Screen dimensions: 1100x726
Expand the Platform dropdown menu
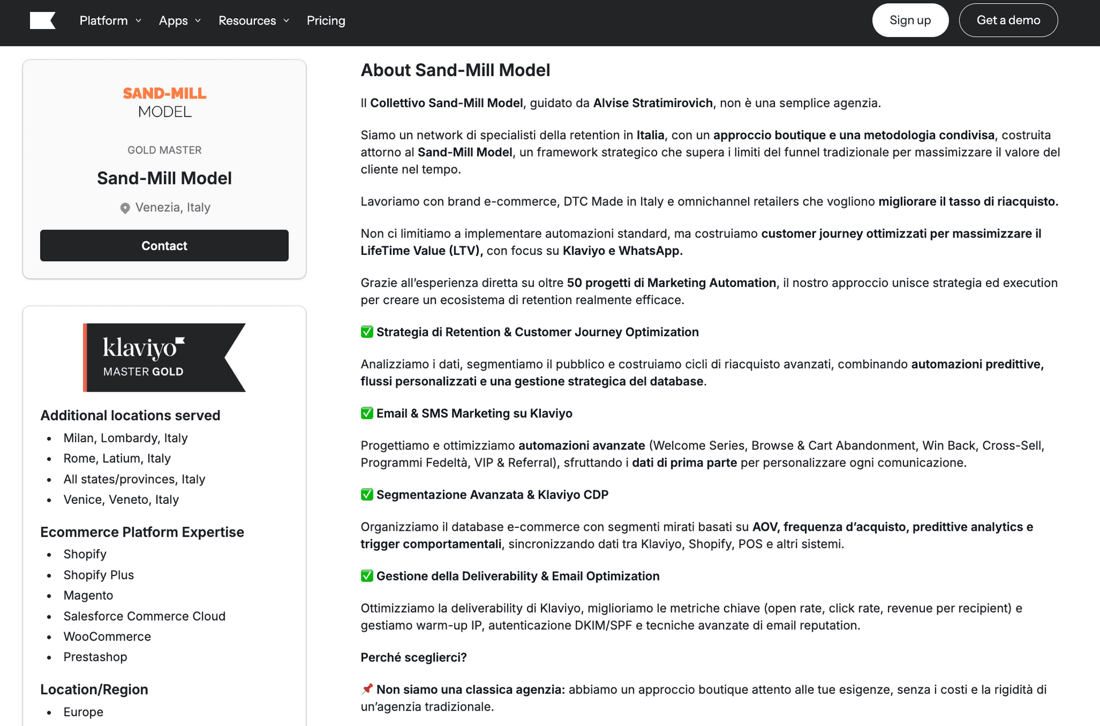110,21
